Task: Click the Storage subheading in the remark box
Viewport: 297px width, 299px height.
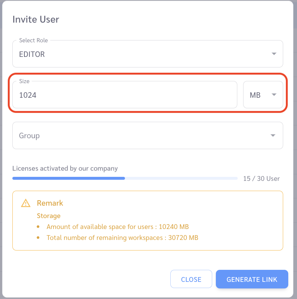Action: [x=48, y=215]
